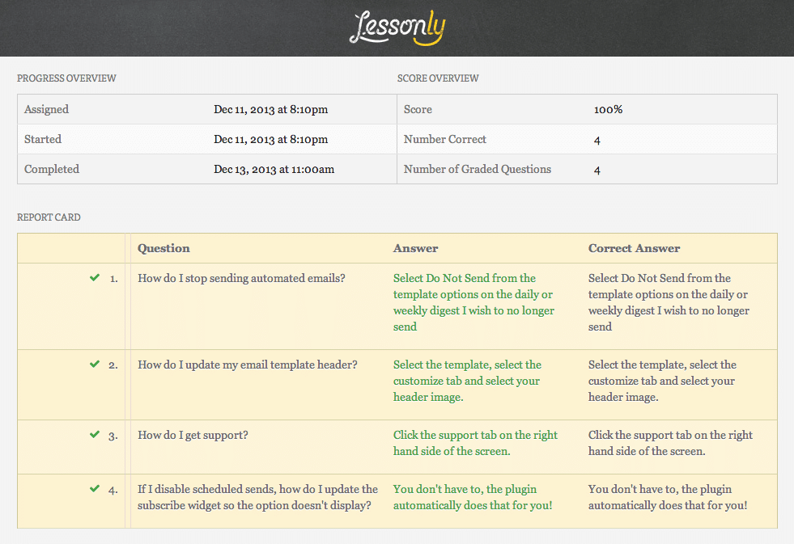Select the PROGRESS OVERVIEW heading

coord(66,78)
